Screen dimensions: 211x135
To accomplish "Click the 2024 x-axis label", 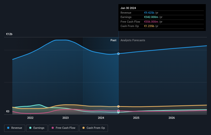I will pos(101,118).
